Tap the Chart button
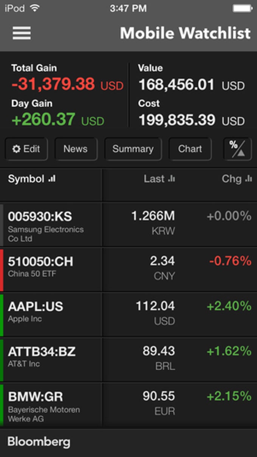 [190, 149]
